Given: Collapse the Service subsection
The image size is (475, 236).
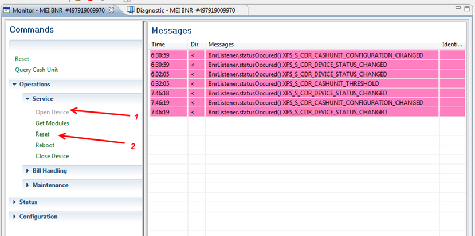Looking at the screenshot, I should point(42,99).
